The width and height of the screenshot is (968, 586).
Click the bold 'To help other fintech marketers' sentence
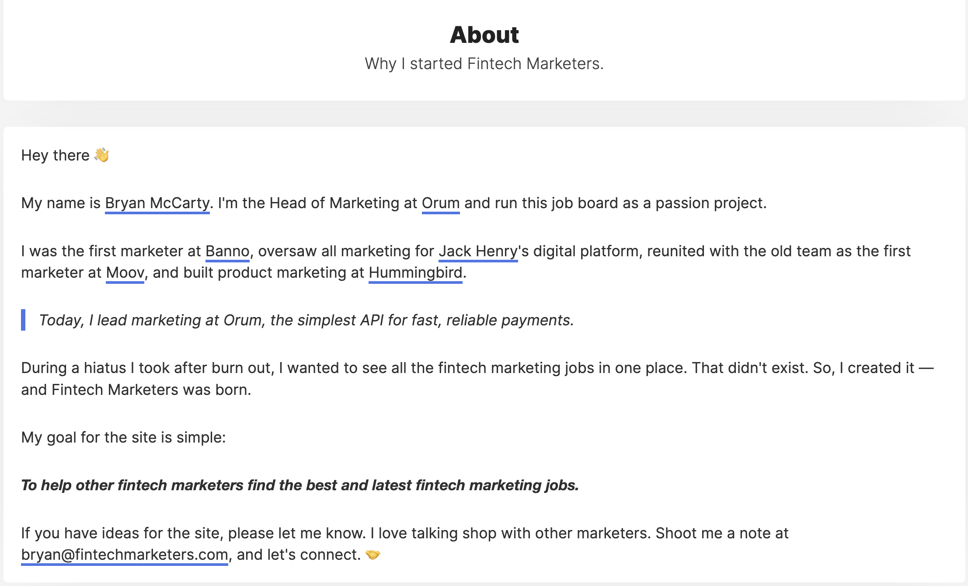[300, 485]
